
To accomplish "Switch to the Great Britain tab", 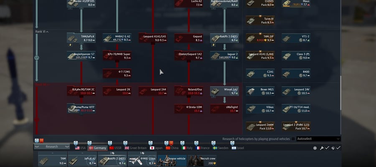I will point(135,148).
